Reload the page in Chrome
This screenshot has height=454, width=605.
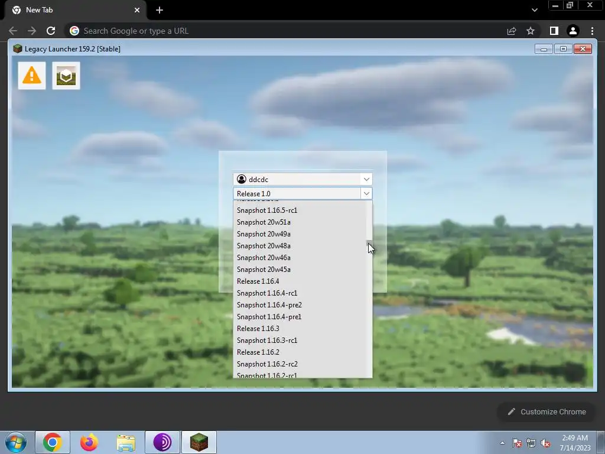(x=51, y=31)
